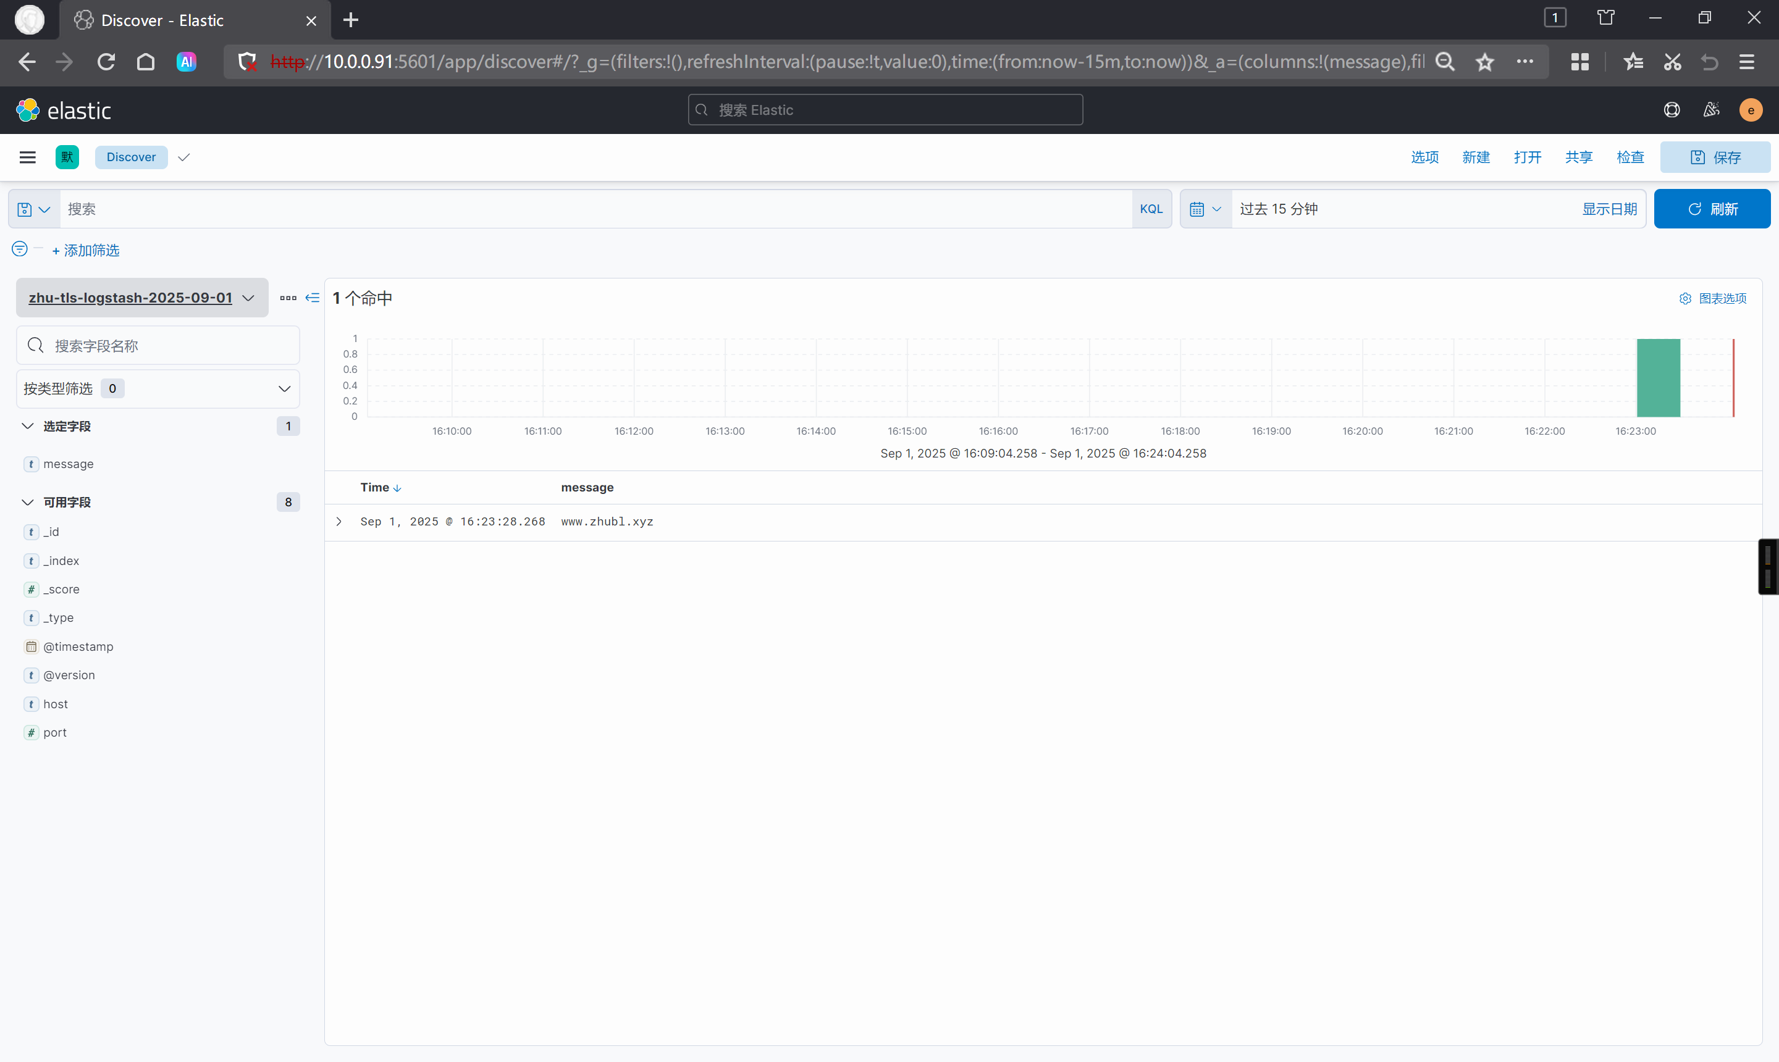The width and height of the screenshot is (1779, 1062).
Task: Open the address bar more options ellipsis
Action: 1525,62
